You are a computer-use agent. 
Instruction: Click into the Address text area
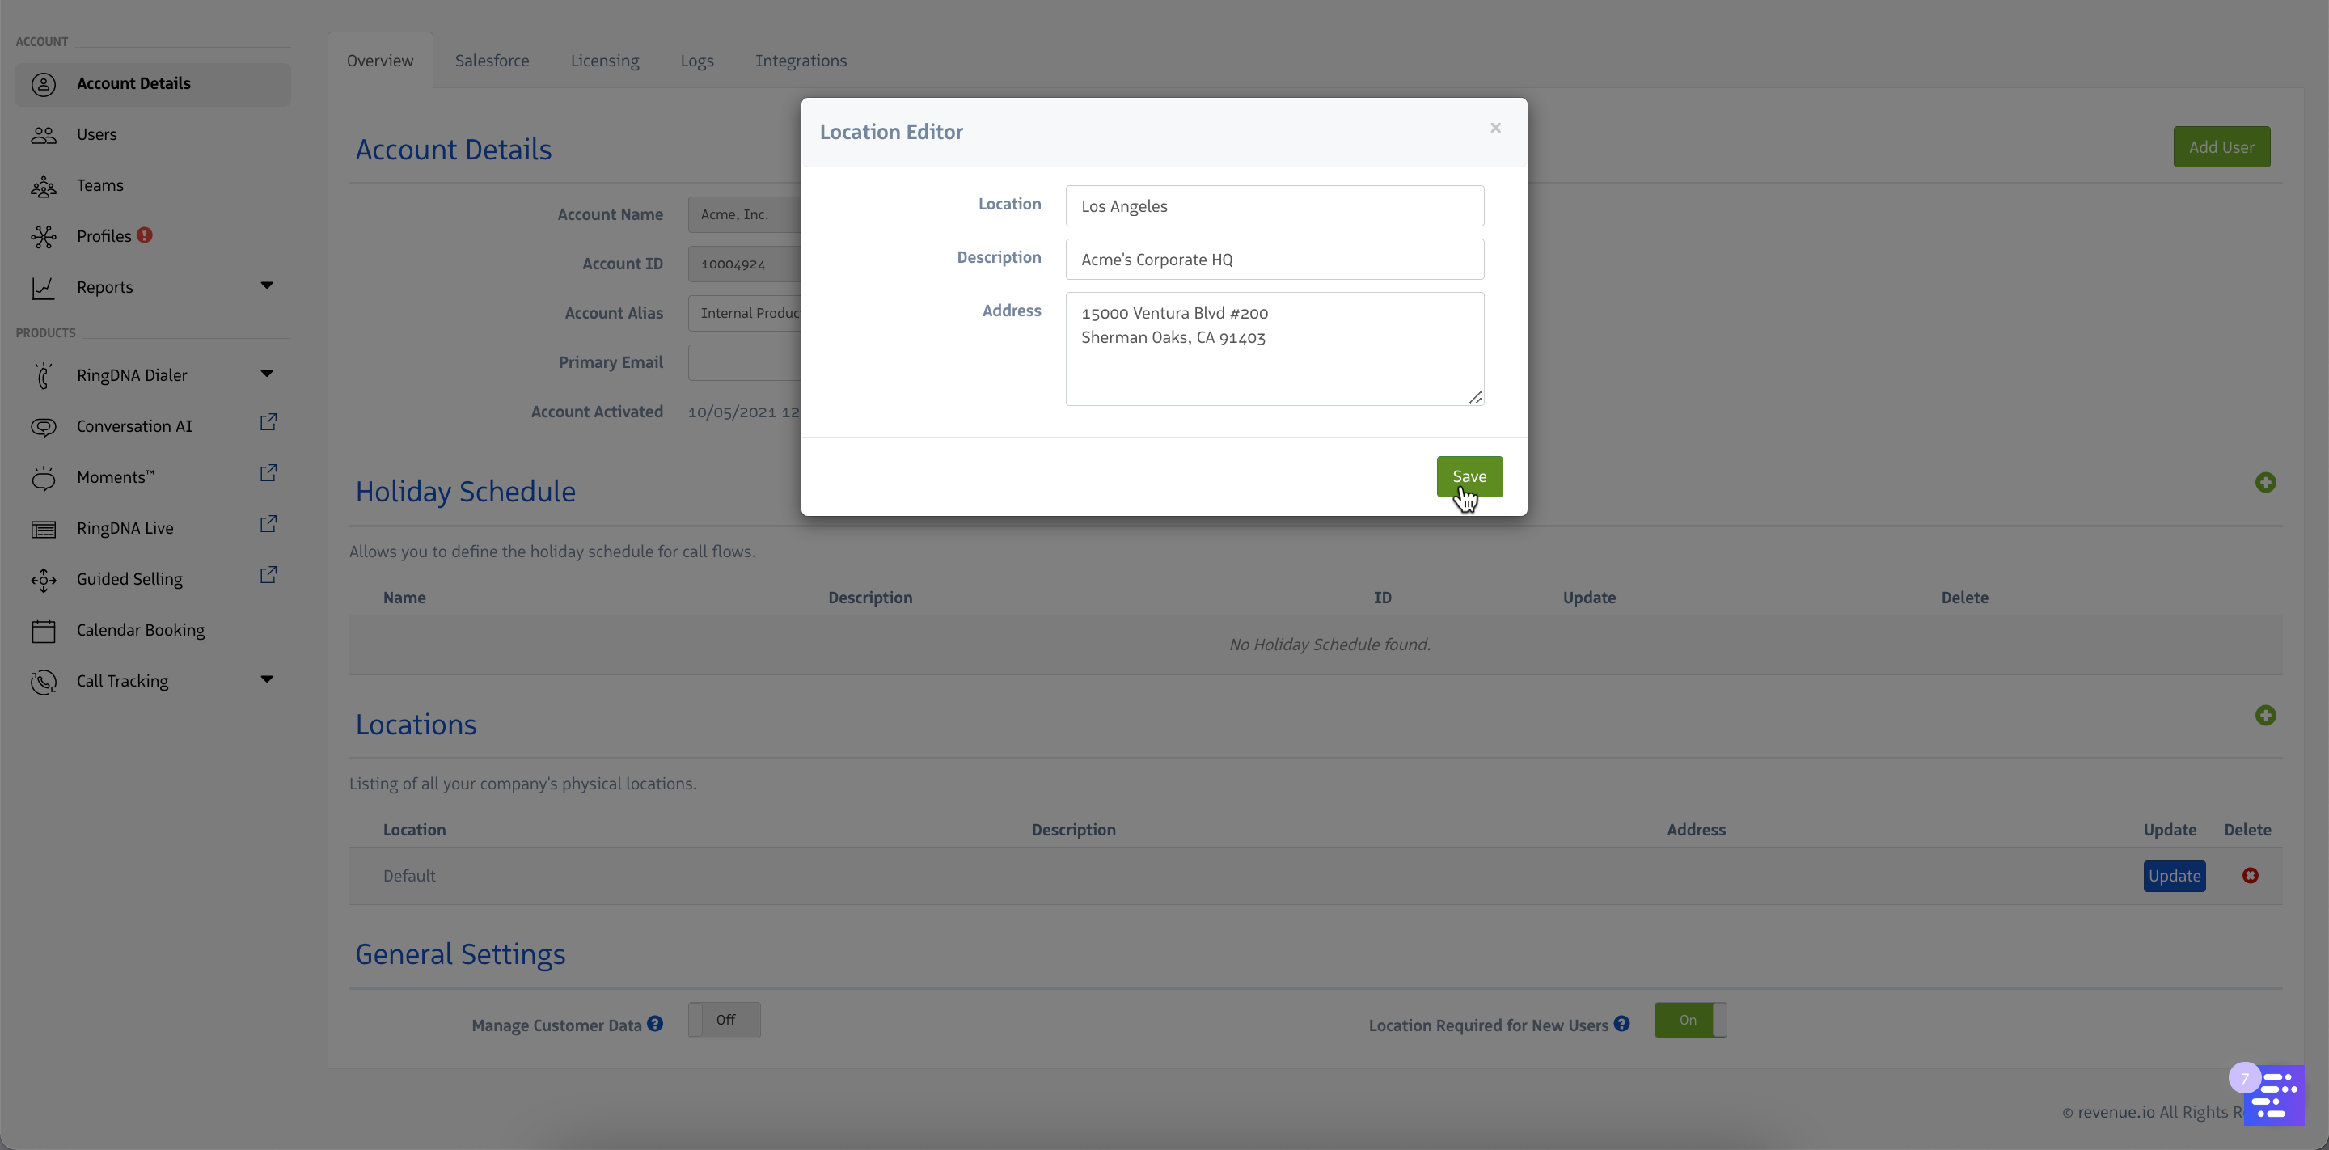[1274, 349]
